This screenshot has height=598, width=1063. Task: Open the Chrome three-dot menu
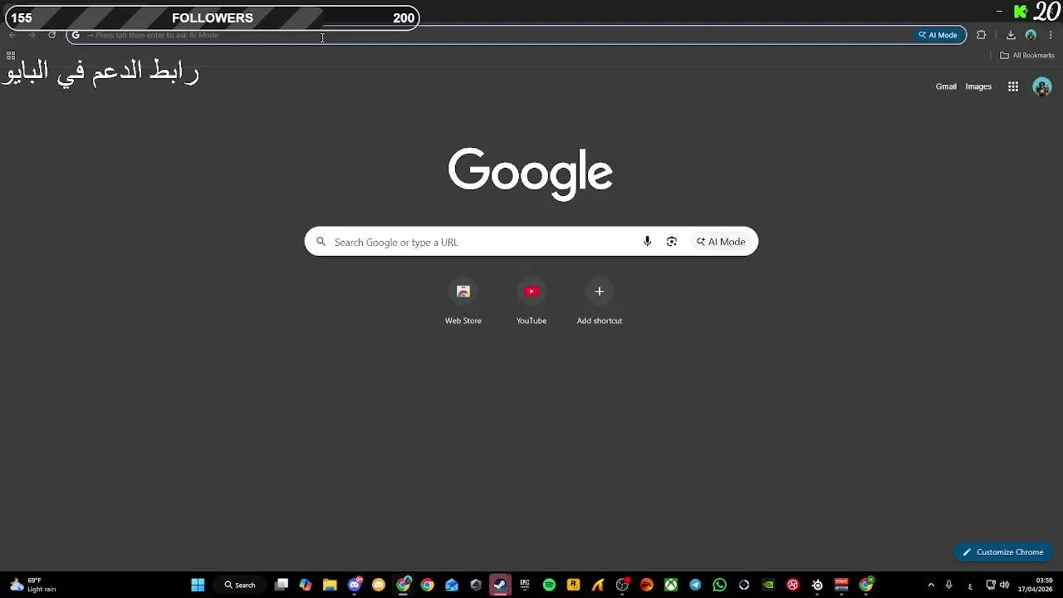point(1051,35)
